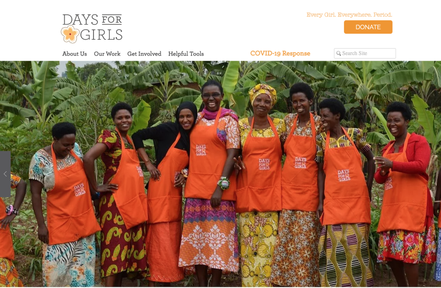The width and height of the screenshot is (441, 288).
Task: Click the Days for Girls logo text
Action: (92, 28)
